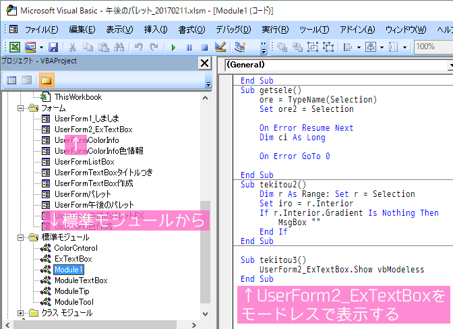Image resolution: width=453 pixels, height=329 pixels.
Task: Click the Make Same Size icon
Action: tap(394, 47)
